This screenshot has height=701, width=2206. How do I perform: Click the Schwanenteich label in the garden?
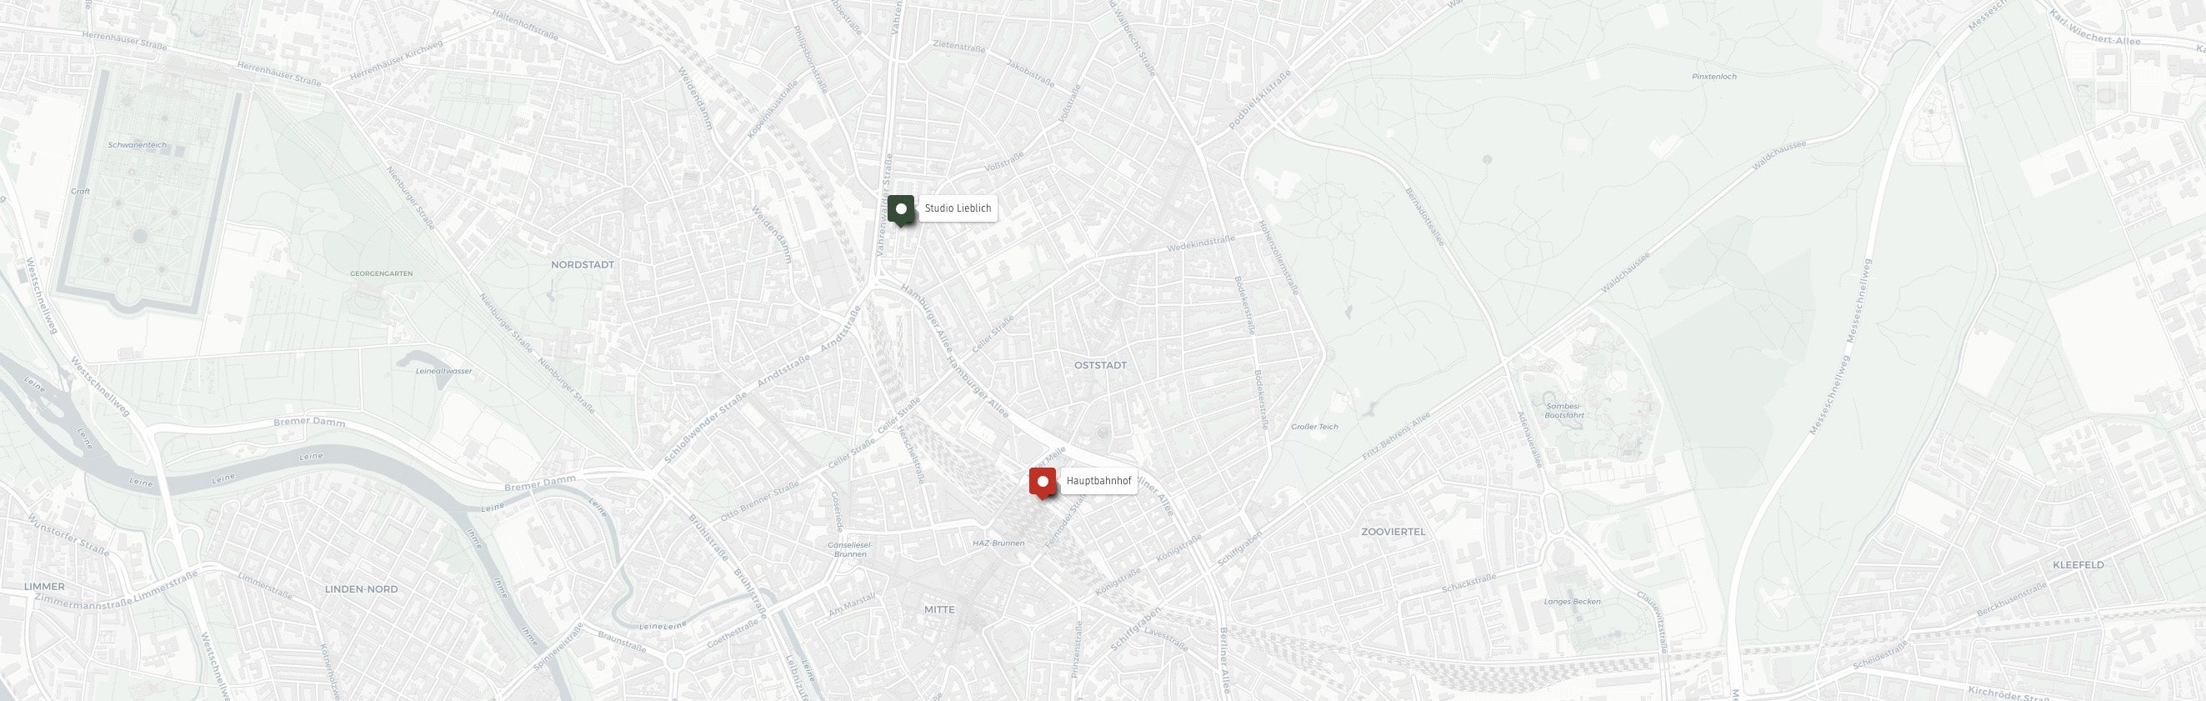(x=137, y=146)
